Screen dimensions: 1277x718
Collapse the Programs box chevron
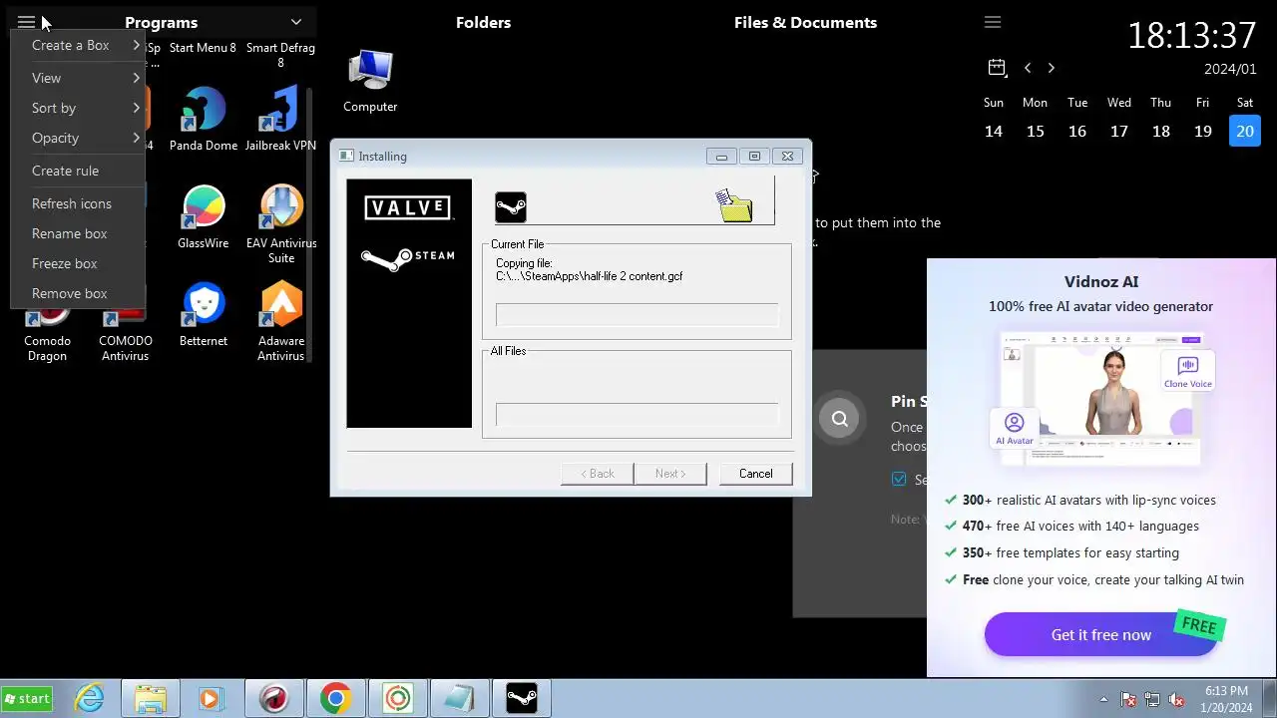coord(296,22)
